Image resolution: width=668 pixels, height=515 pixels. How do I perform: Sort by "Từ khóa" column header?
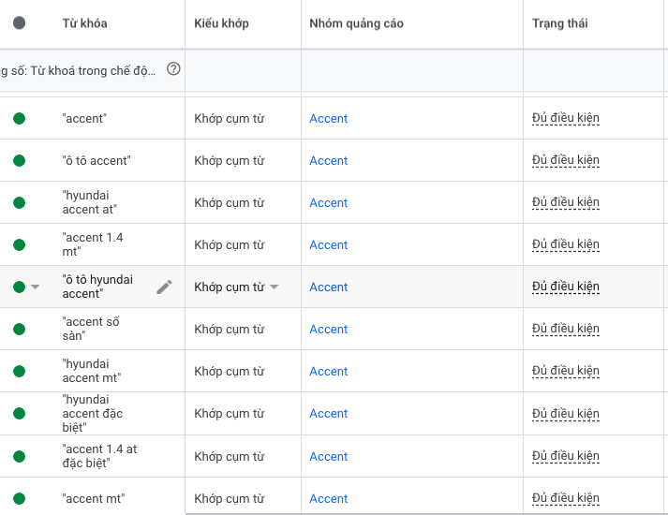(84, 23)
